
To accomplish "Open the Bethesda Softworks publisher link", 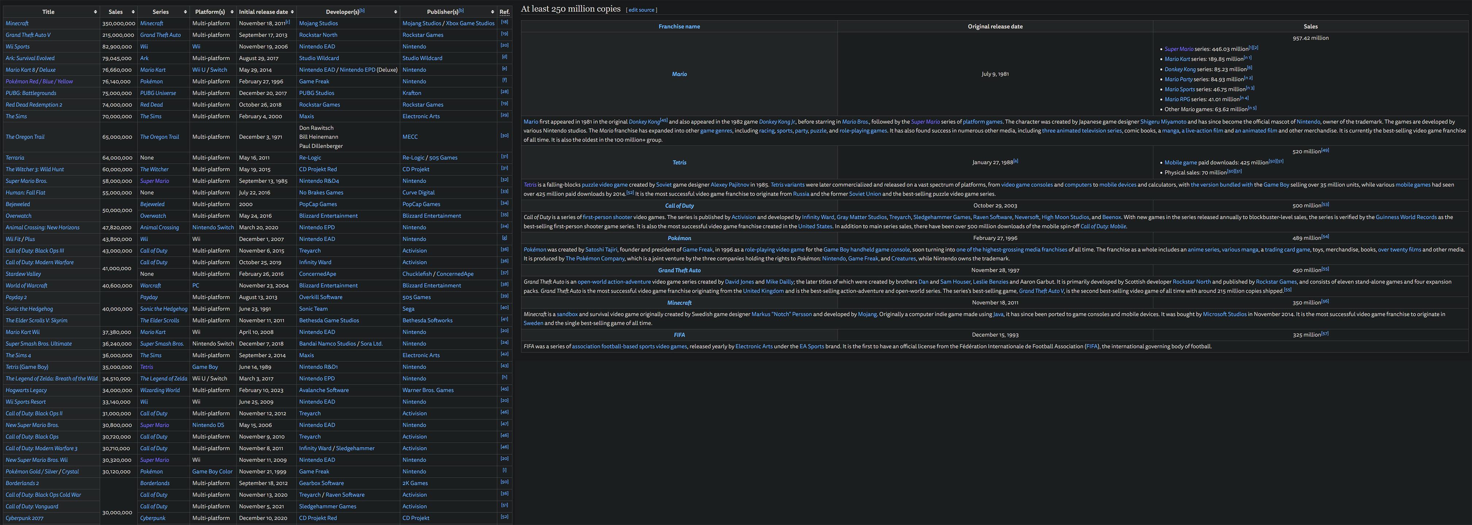I will point(428,320).
